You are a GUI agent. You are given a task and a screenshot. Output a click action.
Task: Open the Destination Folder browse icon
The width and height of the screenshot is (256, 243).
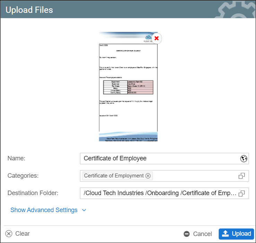pyautogui.click(x=242, y=193)
